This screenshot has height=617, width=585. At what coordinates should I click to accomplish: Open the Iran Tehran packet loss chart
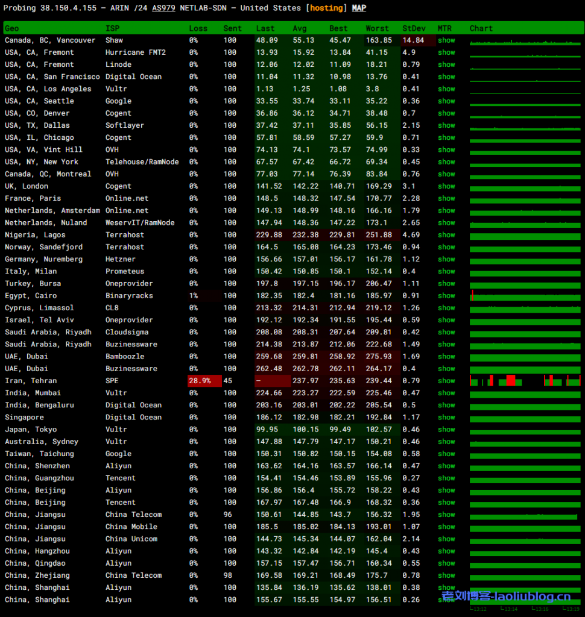pos(525,381)
